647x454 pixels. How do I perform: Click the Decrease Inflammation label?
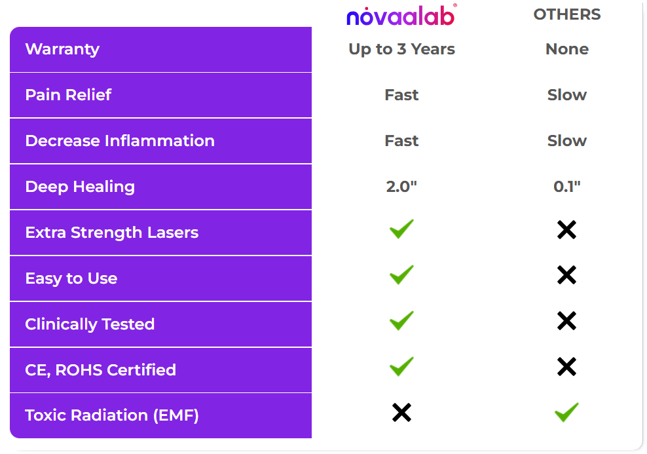(120, 141)
